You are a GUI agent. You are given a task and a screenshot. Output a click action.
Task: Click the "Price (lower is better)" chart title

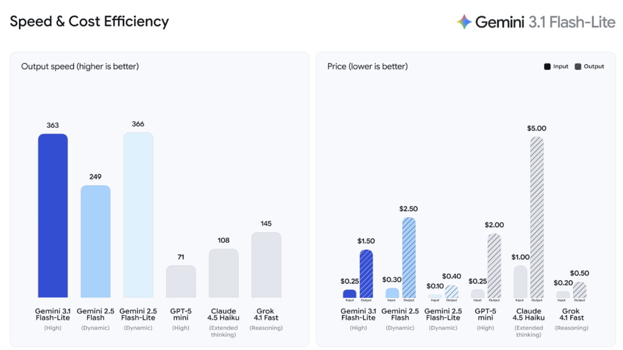pyautogui.click(x=367, y=66)
